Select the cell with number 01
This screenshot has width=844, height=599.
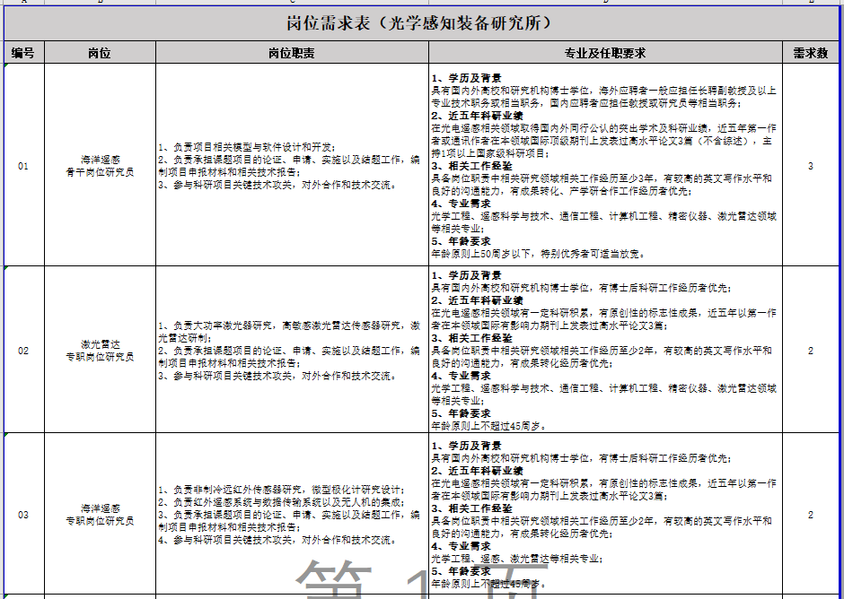pos(23,165)
